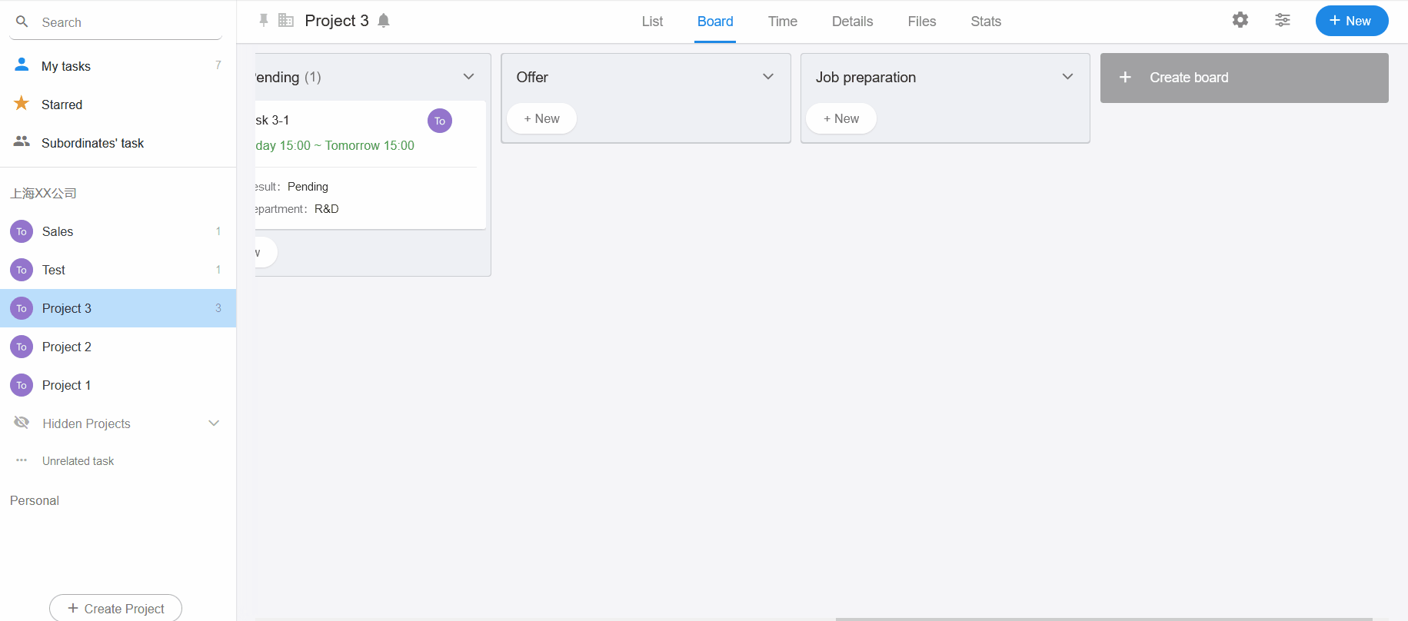
Task: Click the Job preparation column title
Action: [x=866, y=77]
